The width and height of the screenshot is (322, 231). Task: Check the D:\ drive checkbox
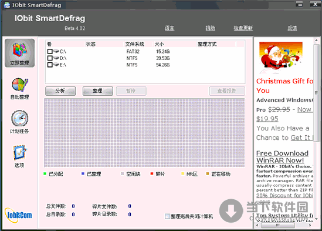point(50,58)
